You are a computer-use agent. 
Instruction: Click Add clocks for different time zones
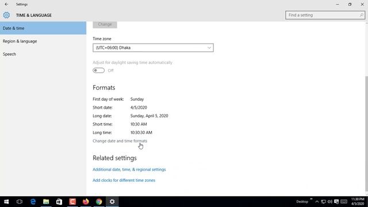coord(124,180)
